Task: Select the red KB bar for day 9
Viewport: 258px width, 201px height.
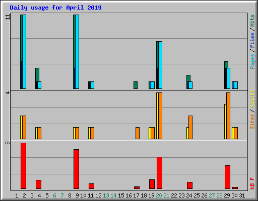Action: pos(77,169)
